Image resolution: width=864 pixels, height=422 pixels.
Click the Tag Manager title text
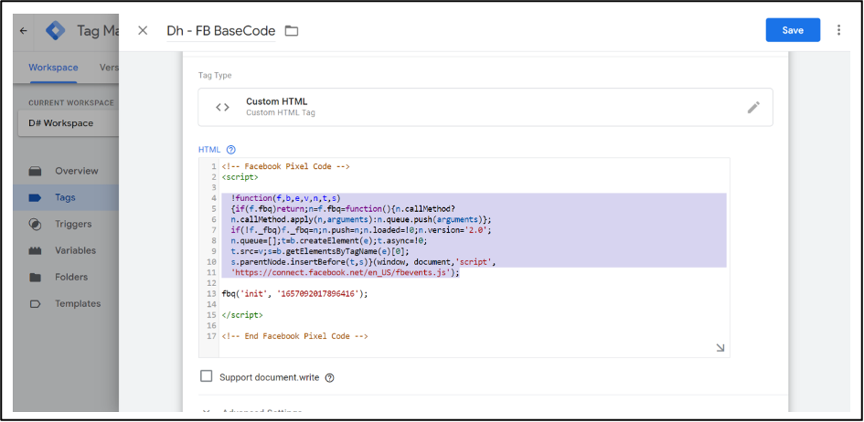coord(98,31)
